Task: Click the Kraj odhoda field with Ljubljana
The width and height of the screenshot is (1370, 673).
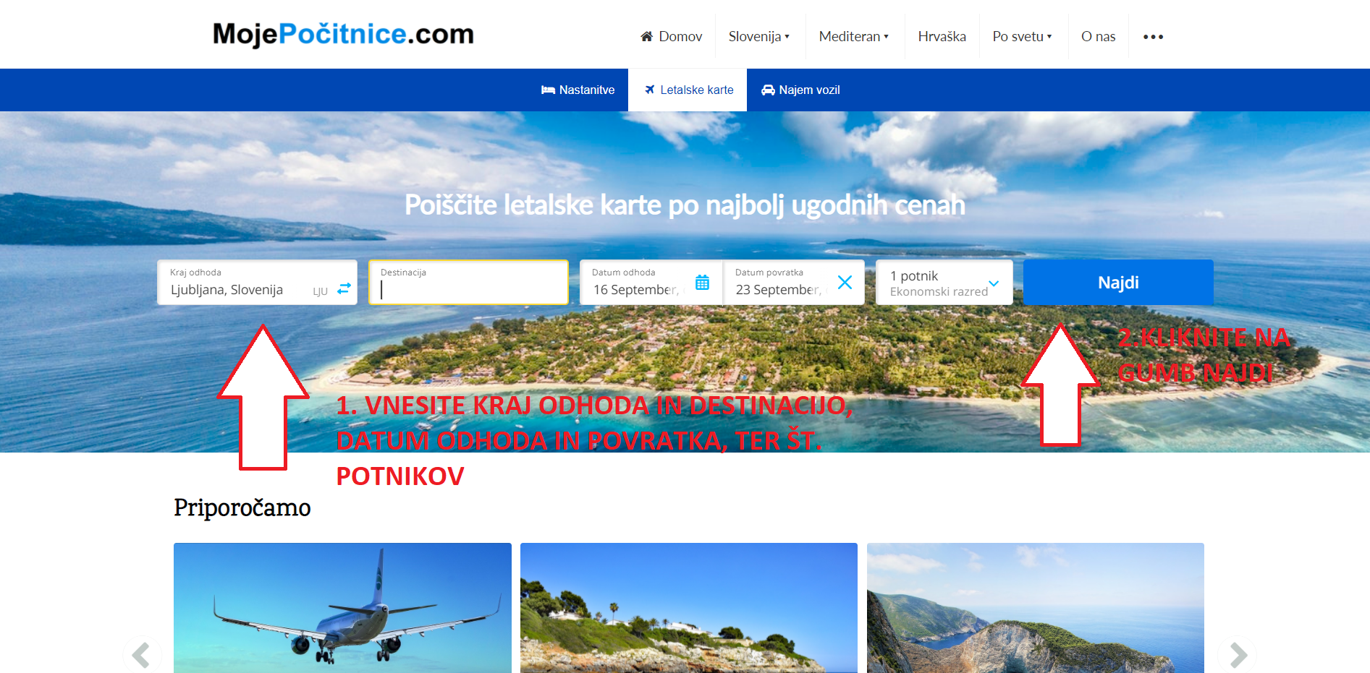Action: point(257,283)
